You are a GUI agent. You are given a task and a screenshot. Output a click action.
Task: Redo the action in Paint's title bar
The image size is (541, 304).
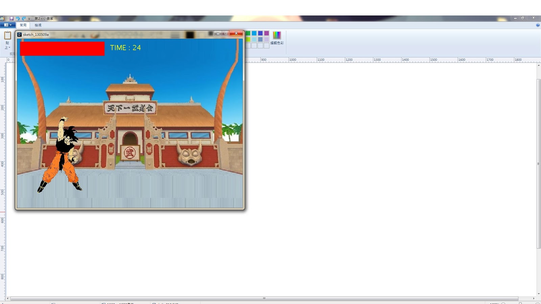tap(24, 19)
